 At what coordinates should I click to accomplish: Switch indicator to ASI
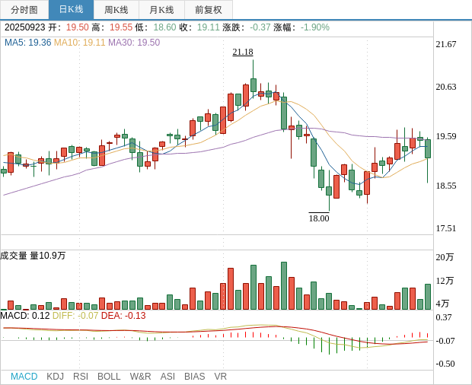[x=167, y=377]
